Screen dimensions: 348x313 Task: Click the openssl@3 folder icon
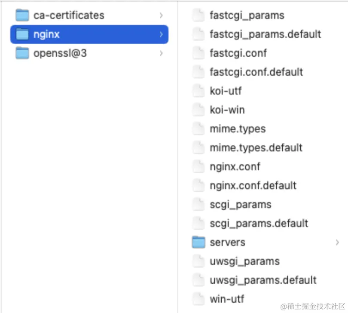tap(22, 53)
